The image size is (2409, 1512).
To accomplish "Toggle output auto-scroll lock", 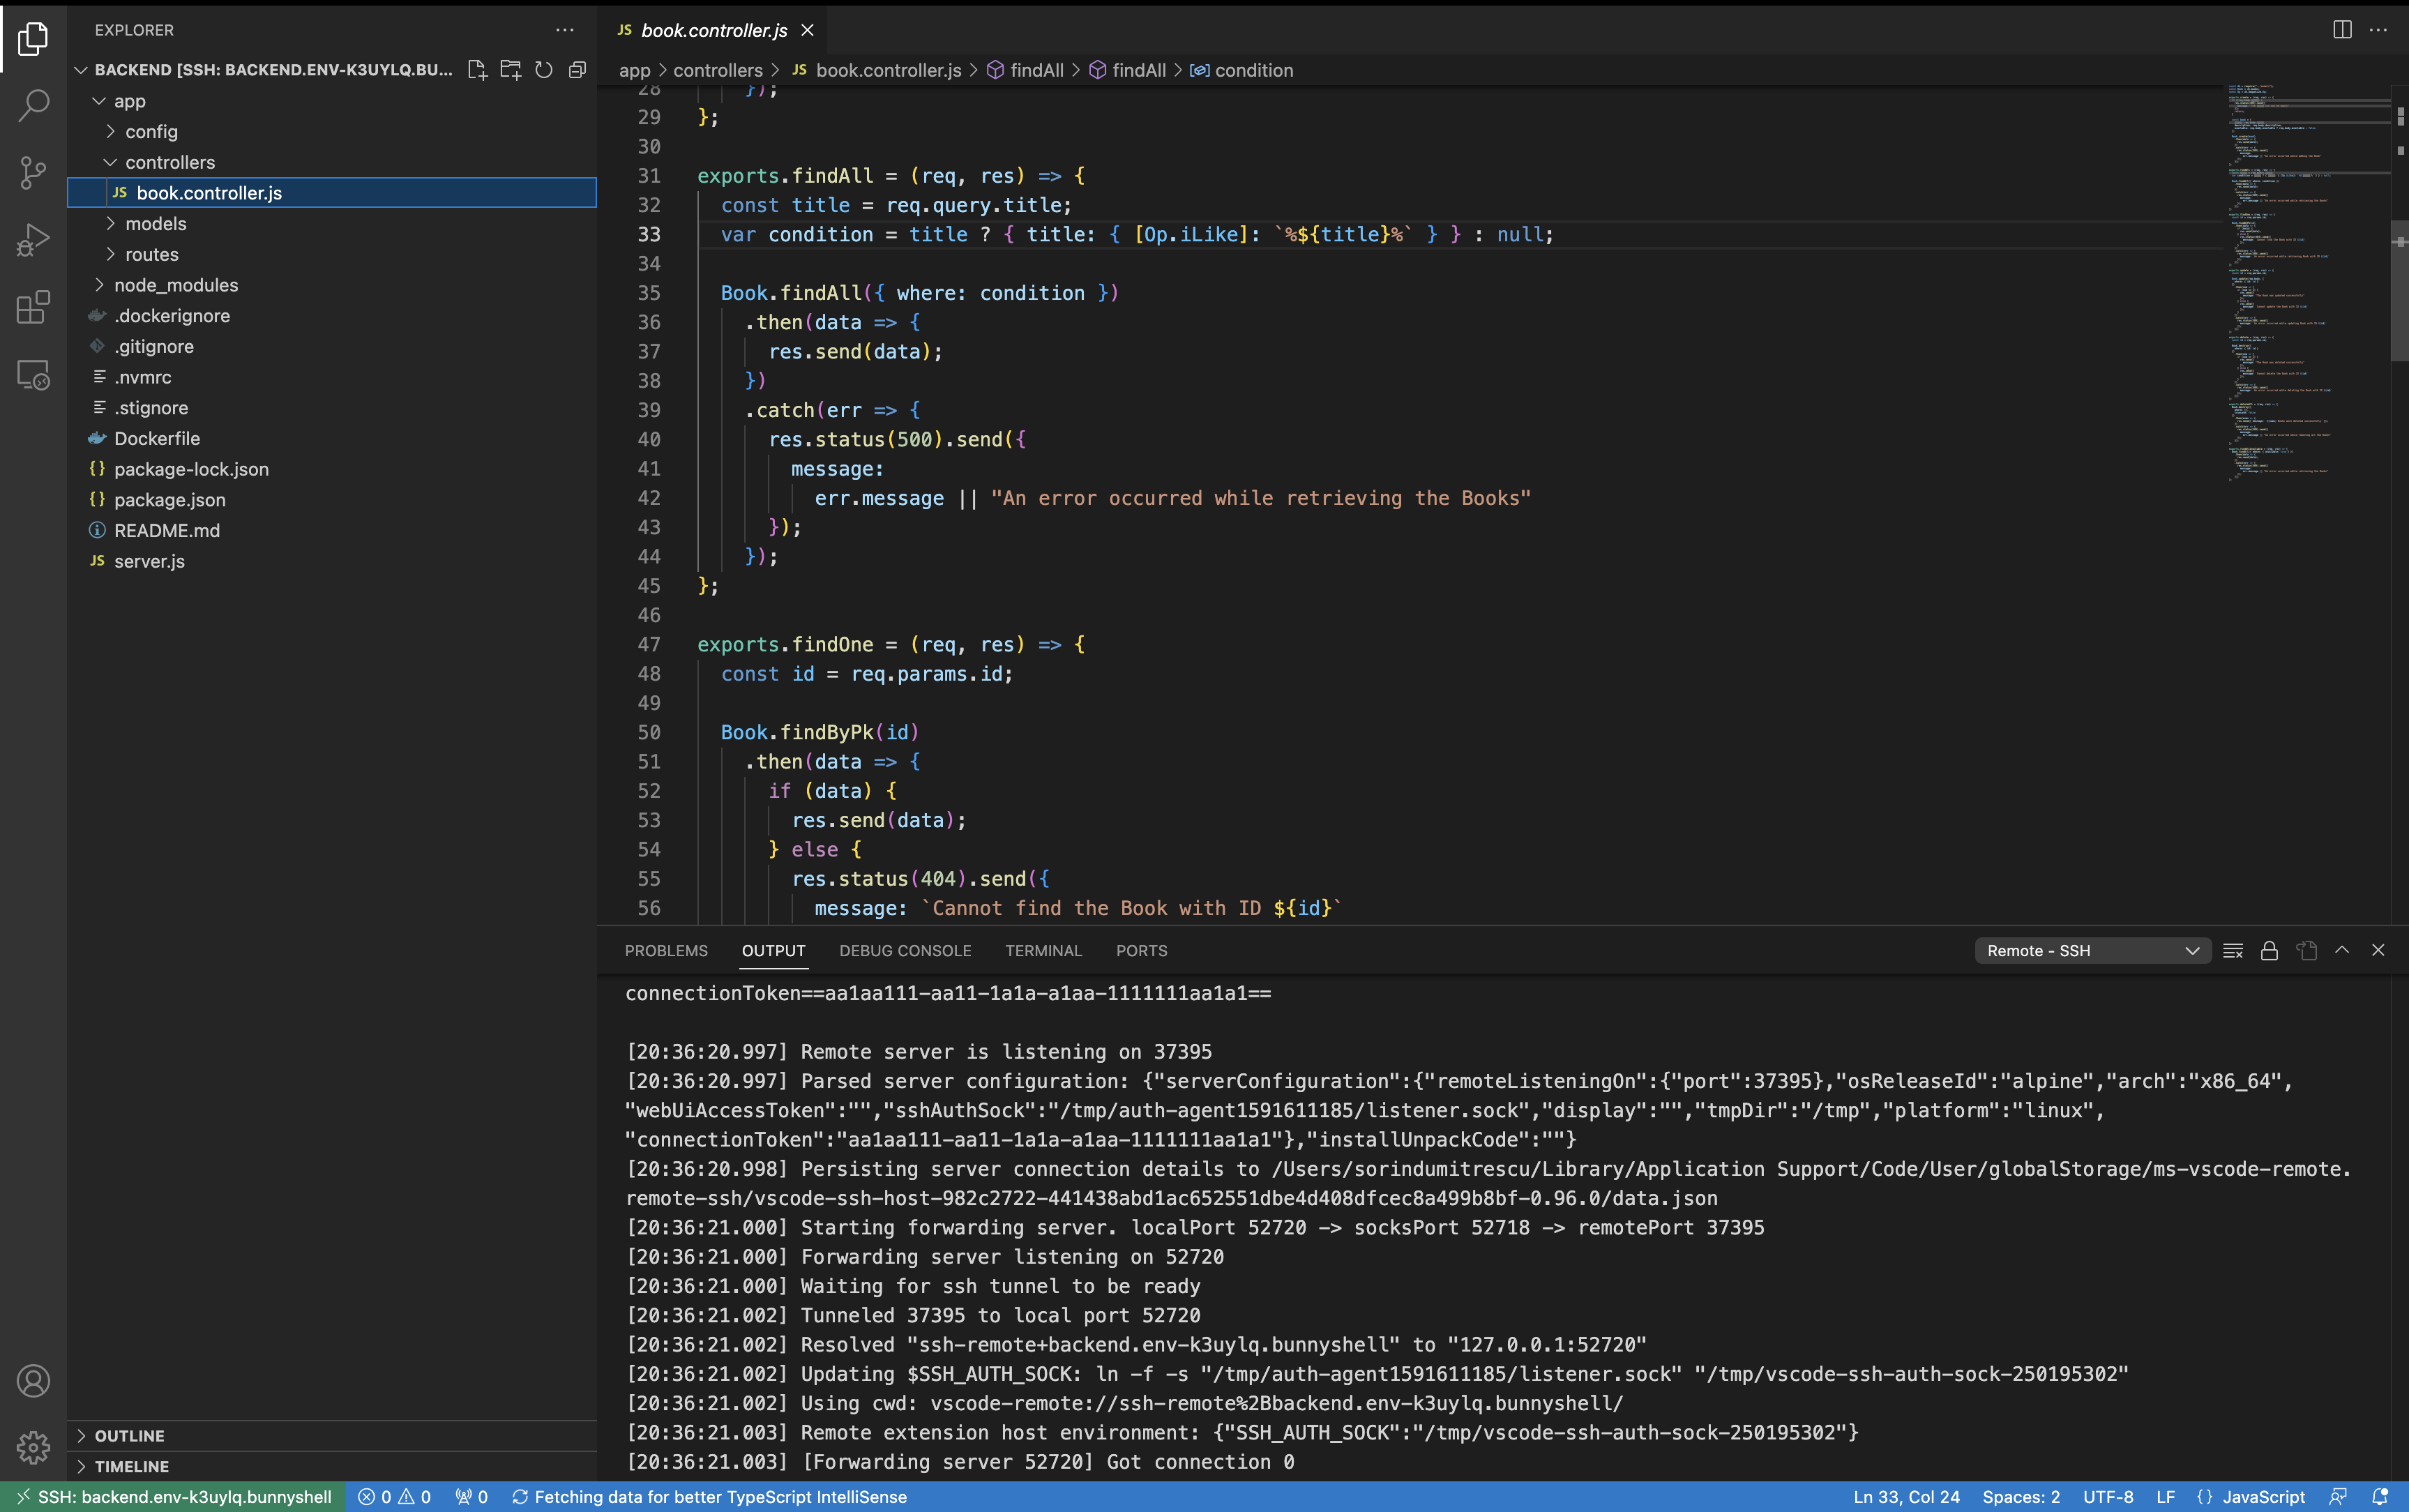I will click(2269, 950).
